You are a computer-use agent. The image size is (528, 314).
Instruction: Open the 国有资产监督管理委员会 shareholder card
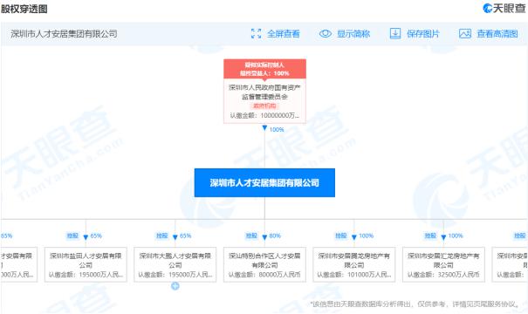click(264, 100)
